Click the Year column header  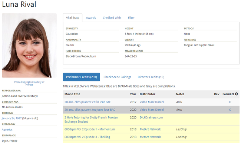pos(133,94)
